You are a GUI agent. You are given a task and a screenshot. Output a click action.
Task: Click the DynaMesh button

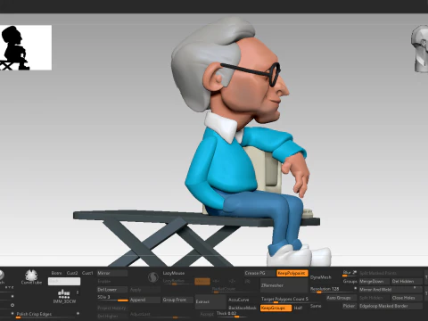(321, 277)
